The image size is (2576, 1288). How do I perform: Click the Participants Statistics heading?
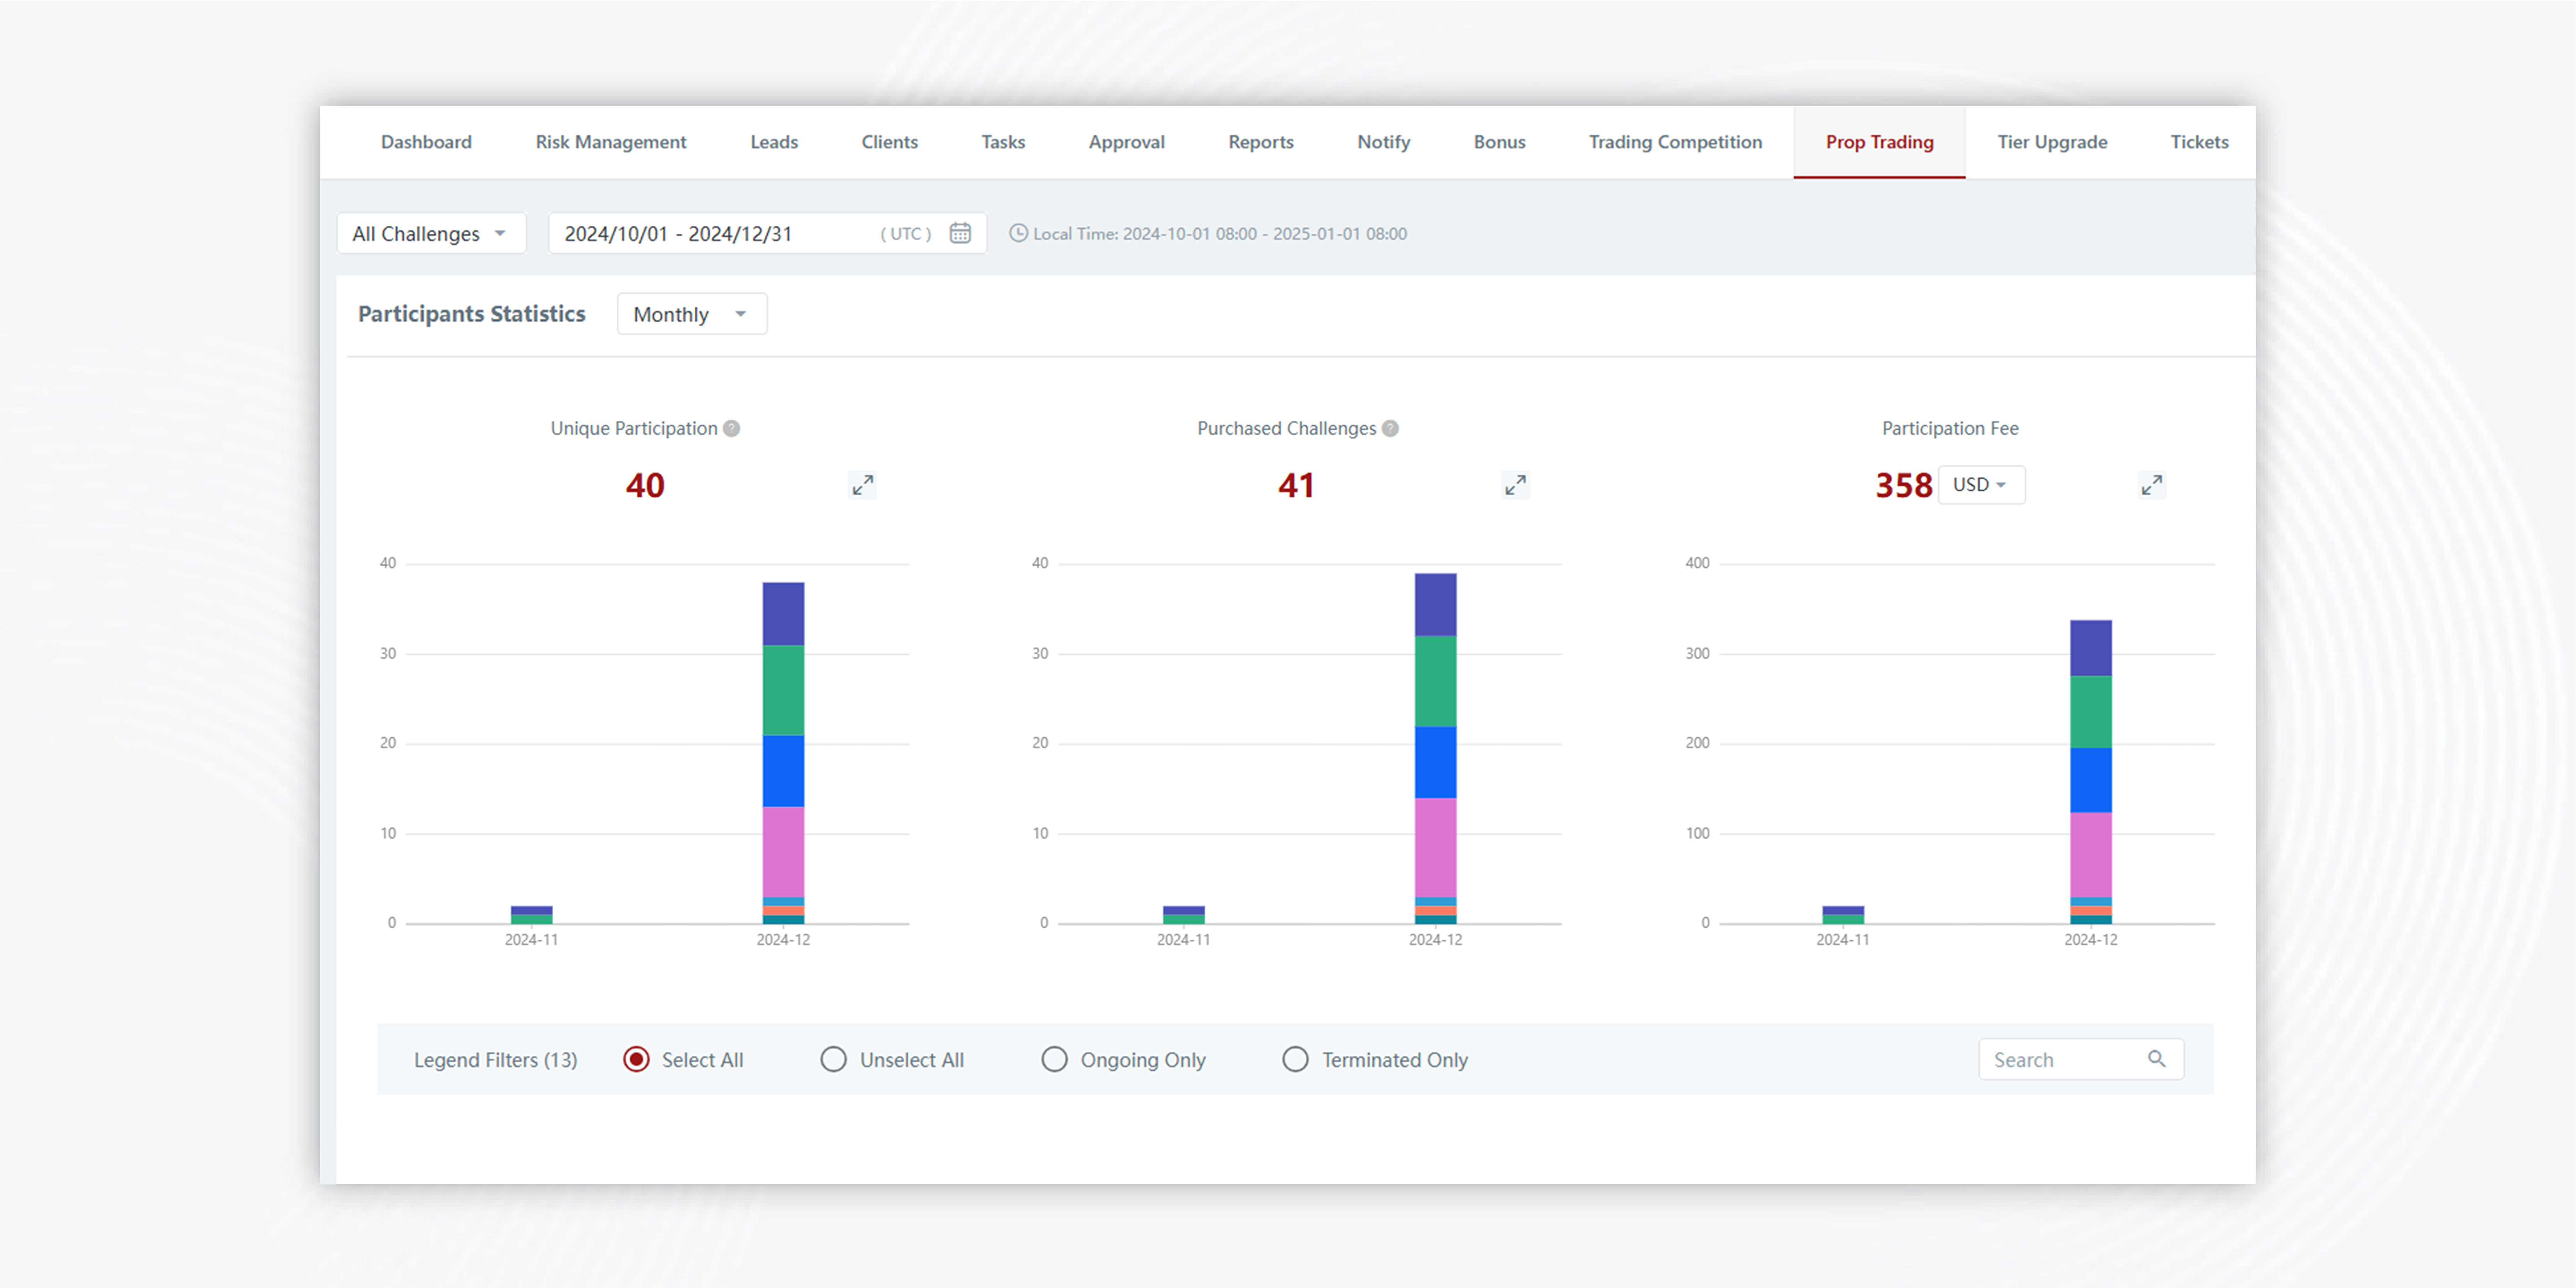(472, 314)
